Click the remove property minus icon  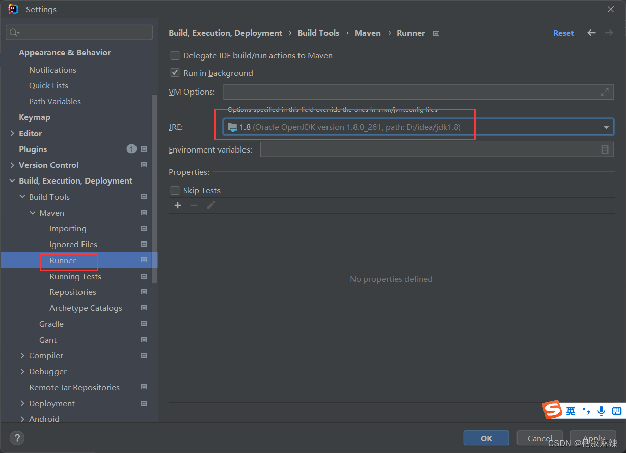coord(194,205)
